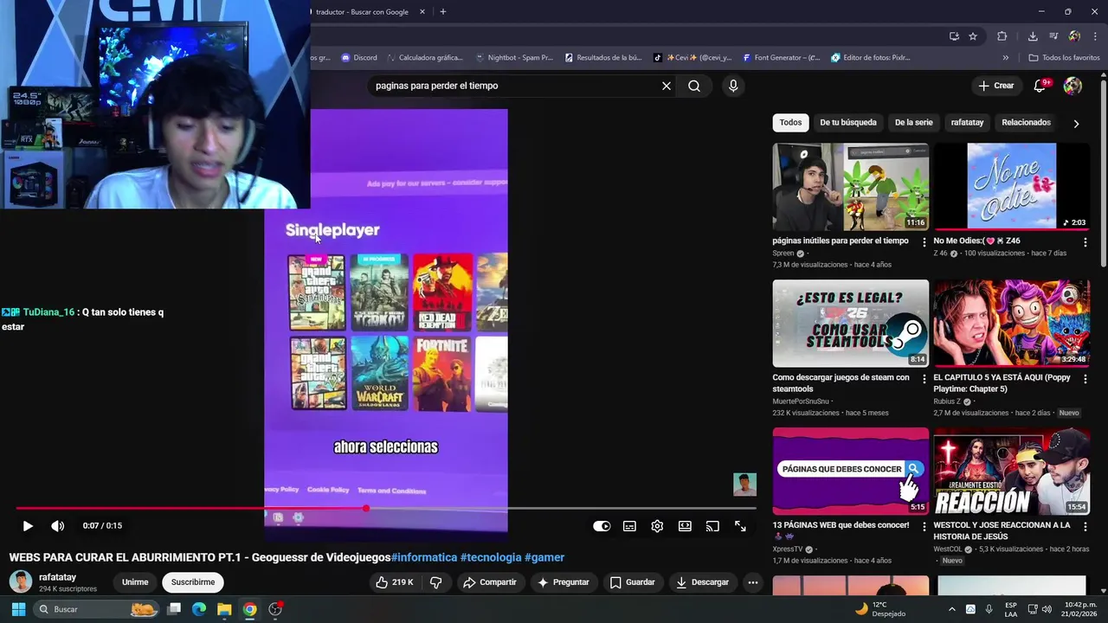Save the video with Guardar
Screen dimensions: 1108x623
pos(631,582)
